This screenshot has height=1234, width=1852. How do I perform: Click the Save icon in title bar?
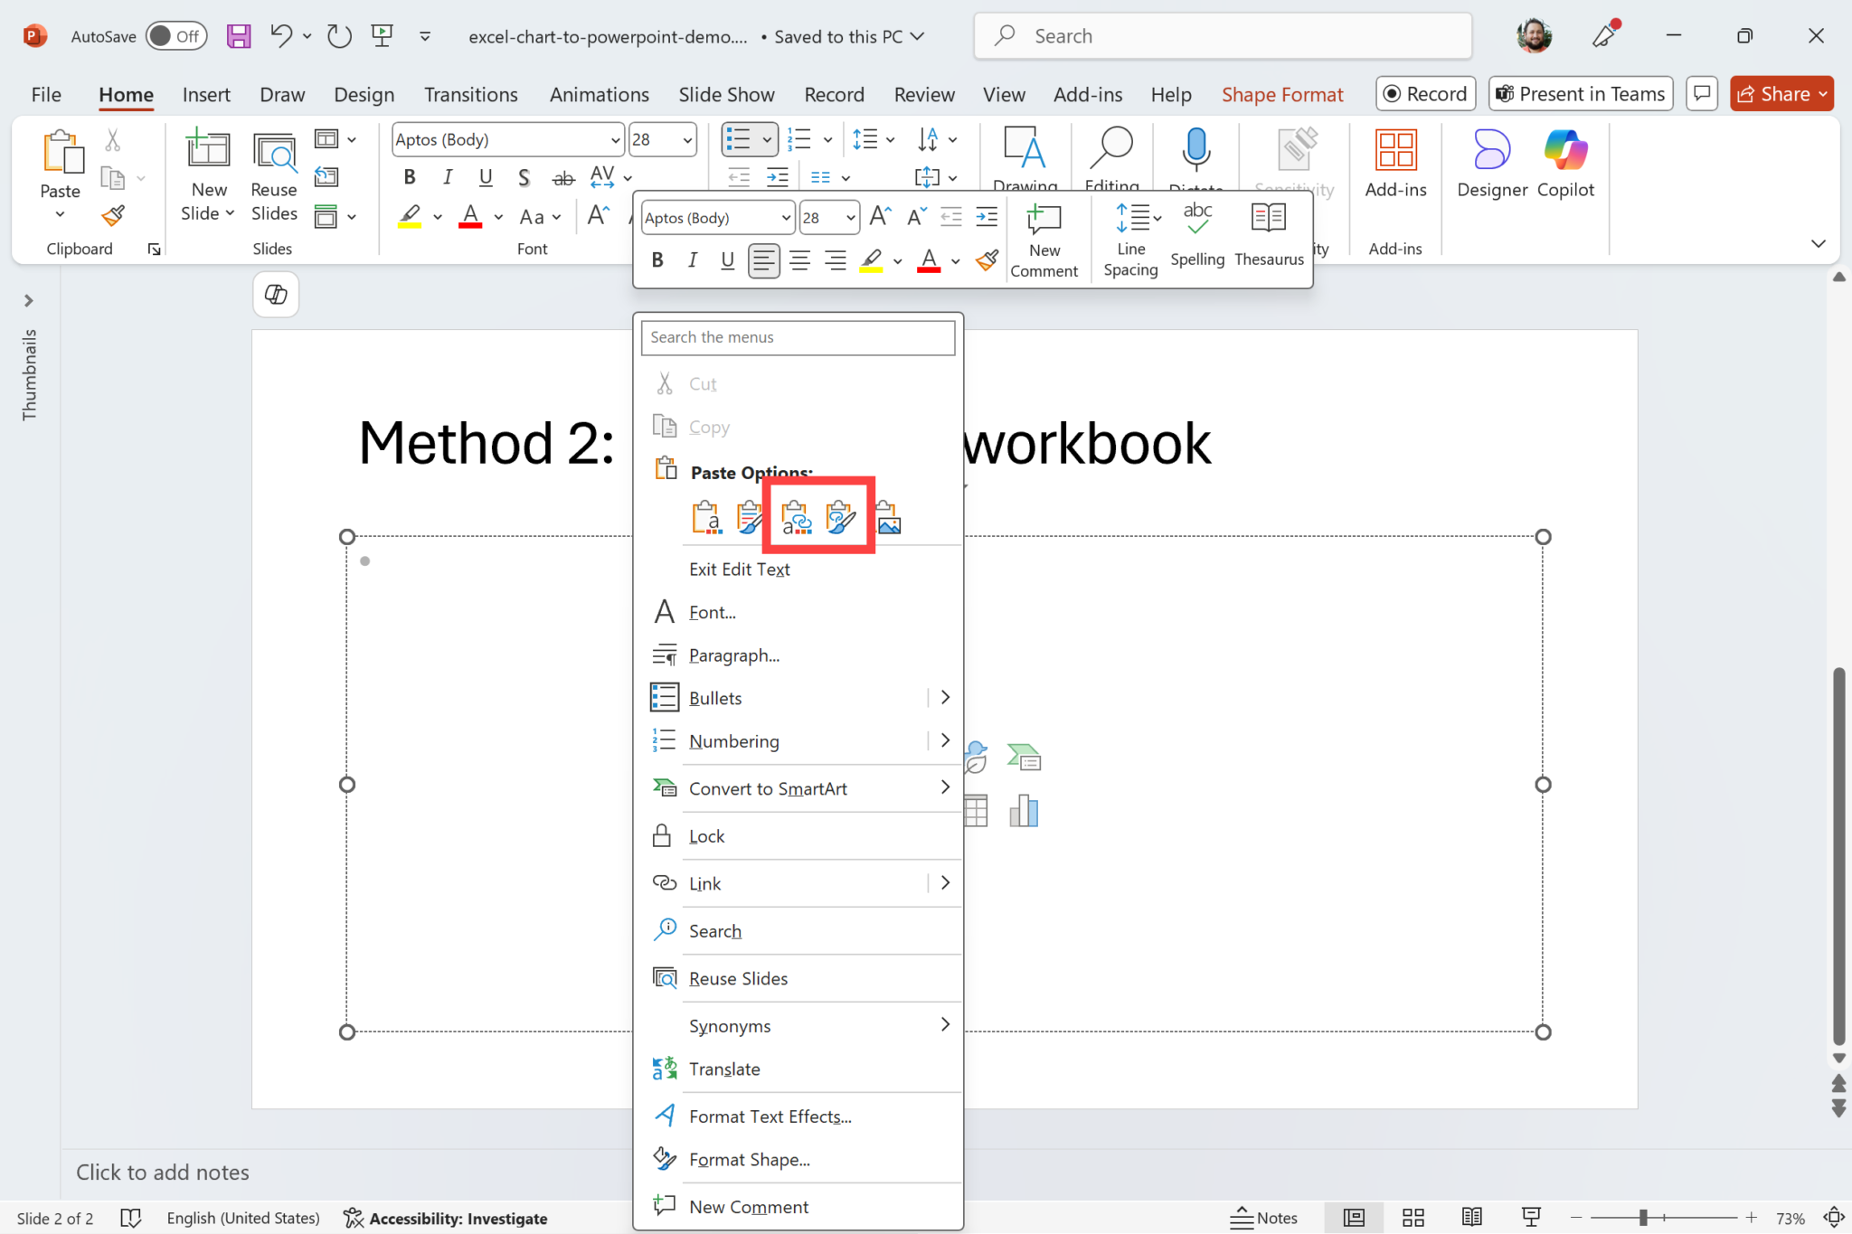(239, 36)
